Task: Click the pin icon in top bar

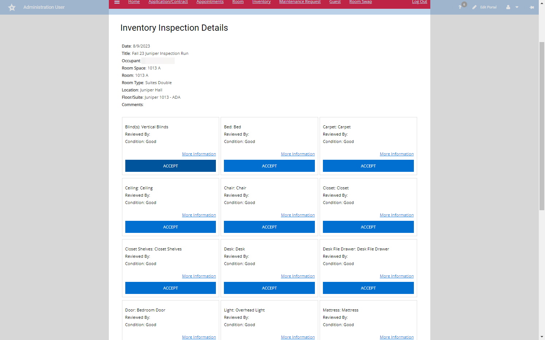Action: pyautogui.click(x=532, y=7)
